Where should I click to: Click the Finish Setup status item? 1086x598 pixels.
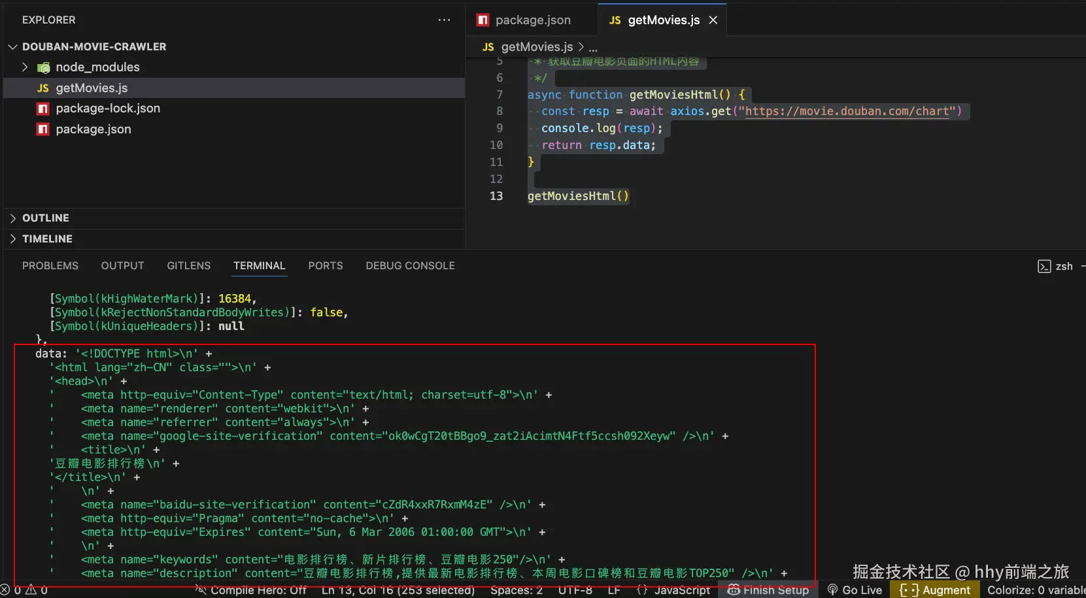coord(768,590)
